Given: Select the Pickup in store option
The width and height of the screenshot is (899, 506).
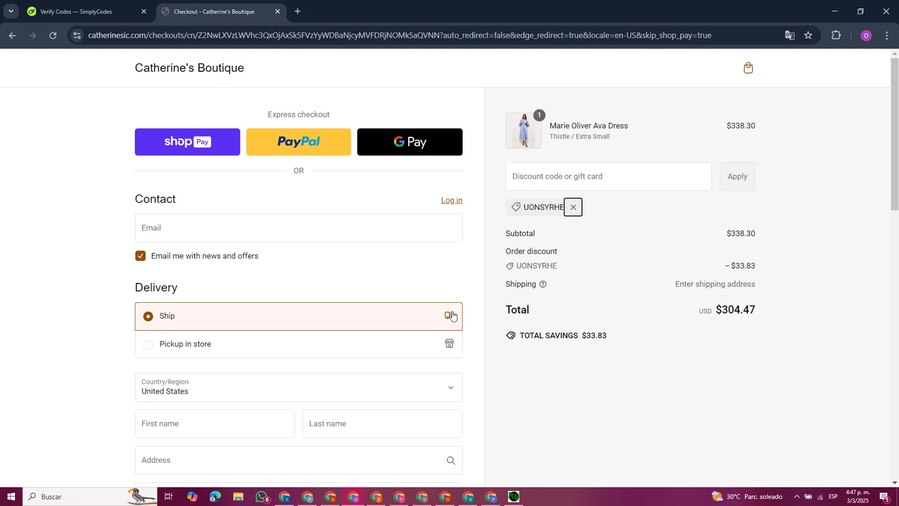Looking at the screenshot, I should point(298,344).
